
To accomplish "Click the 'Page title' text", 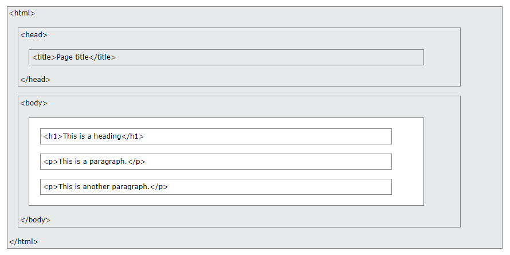I will 73,57.
